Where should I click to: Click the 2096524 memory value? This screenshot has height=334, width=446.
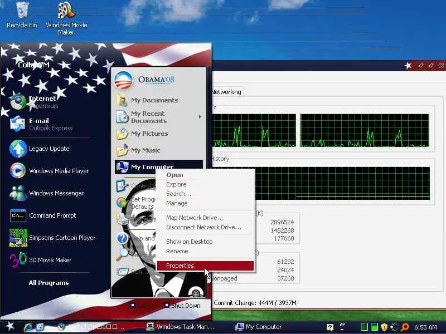tap(282, 222)
